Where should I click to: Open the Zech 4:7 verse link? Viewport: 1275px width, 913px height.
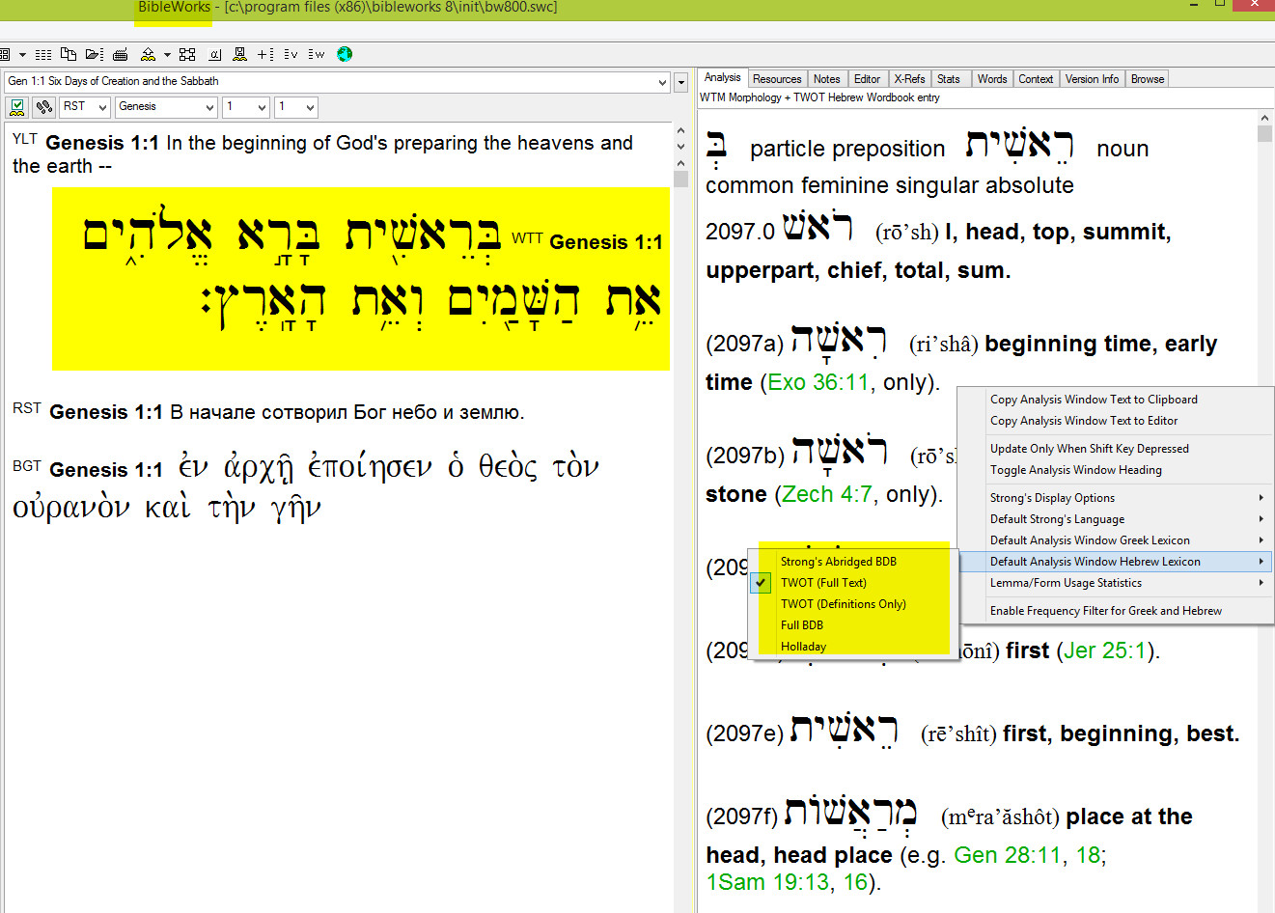pyautogui.click(x=827, y=494)
